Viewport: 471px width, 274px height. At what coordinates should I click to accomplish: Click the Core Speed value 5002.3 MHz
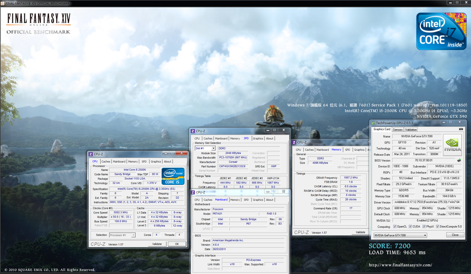click(x=121, y=212)
